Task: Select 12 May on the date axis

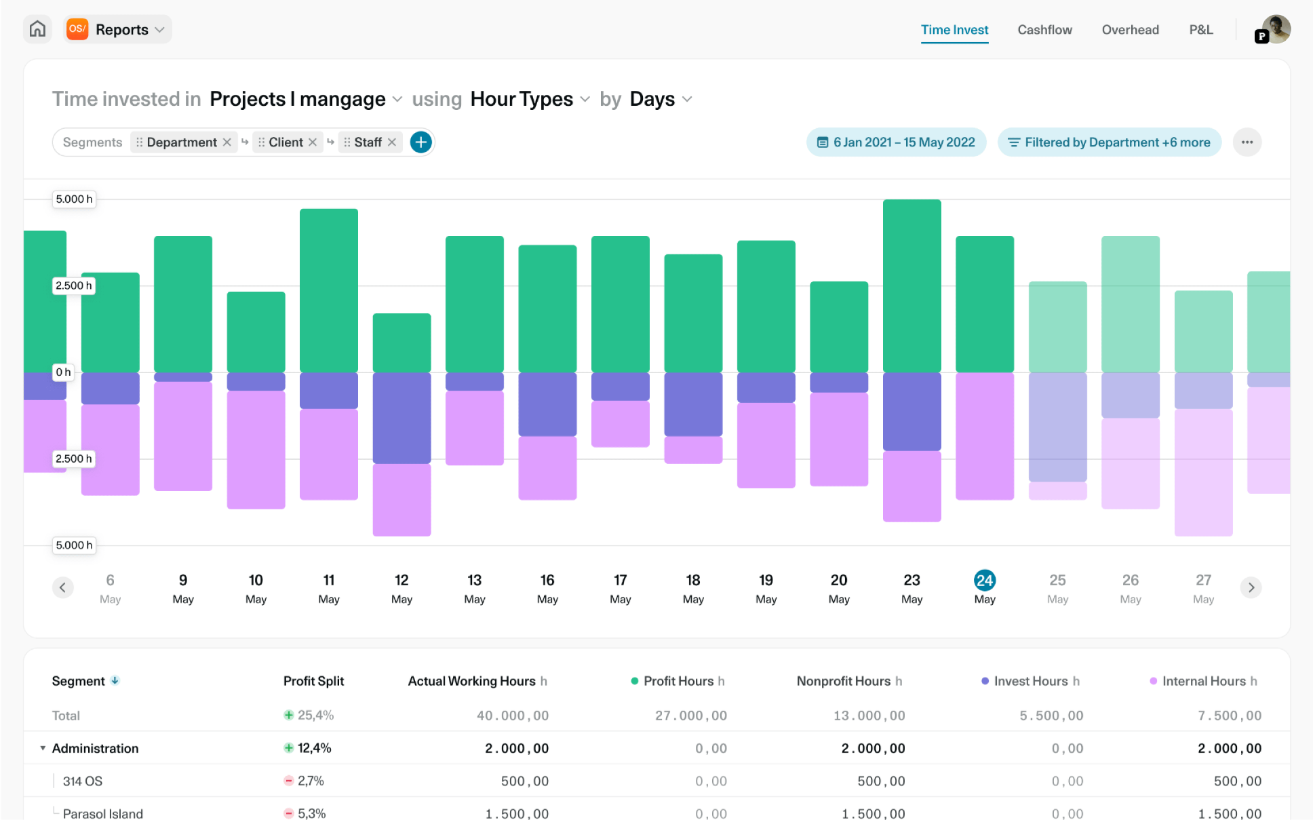Action: click(401, 589)
